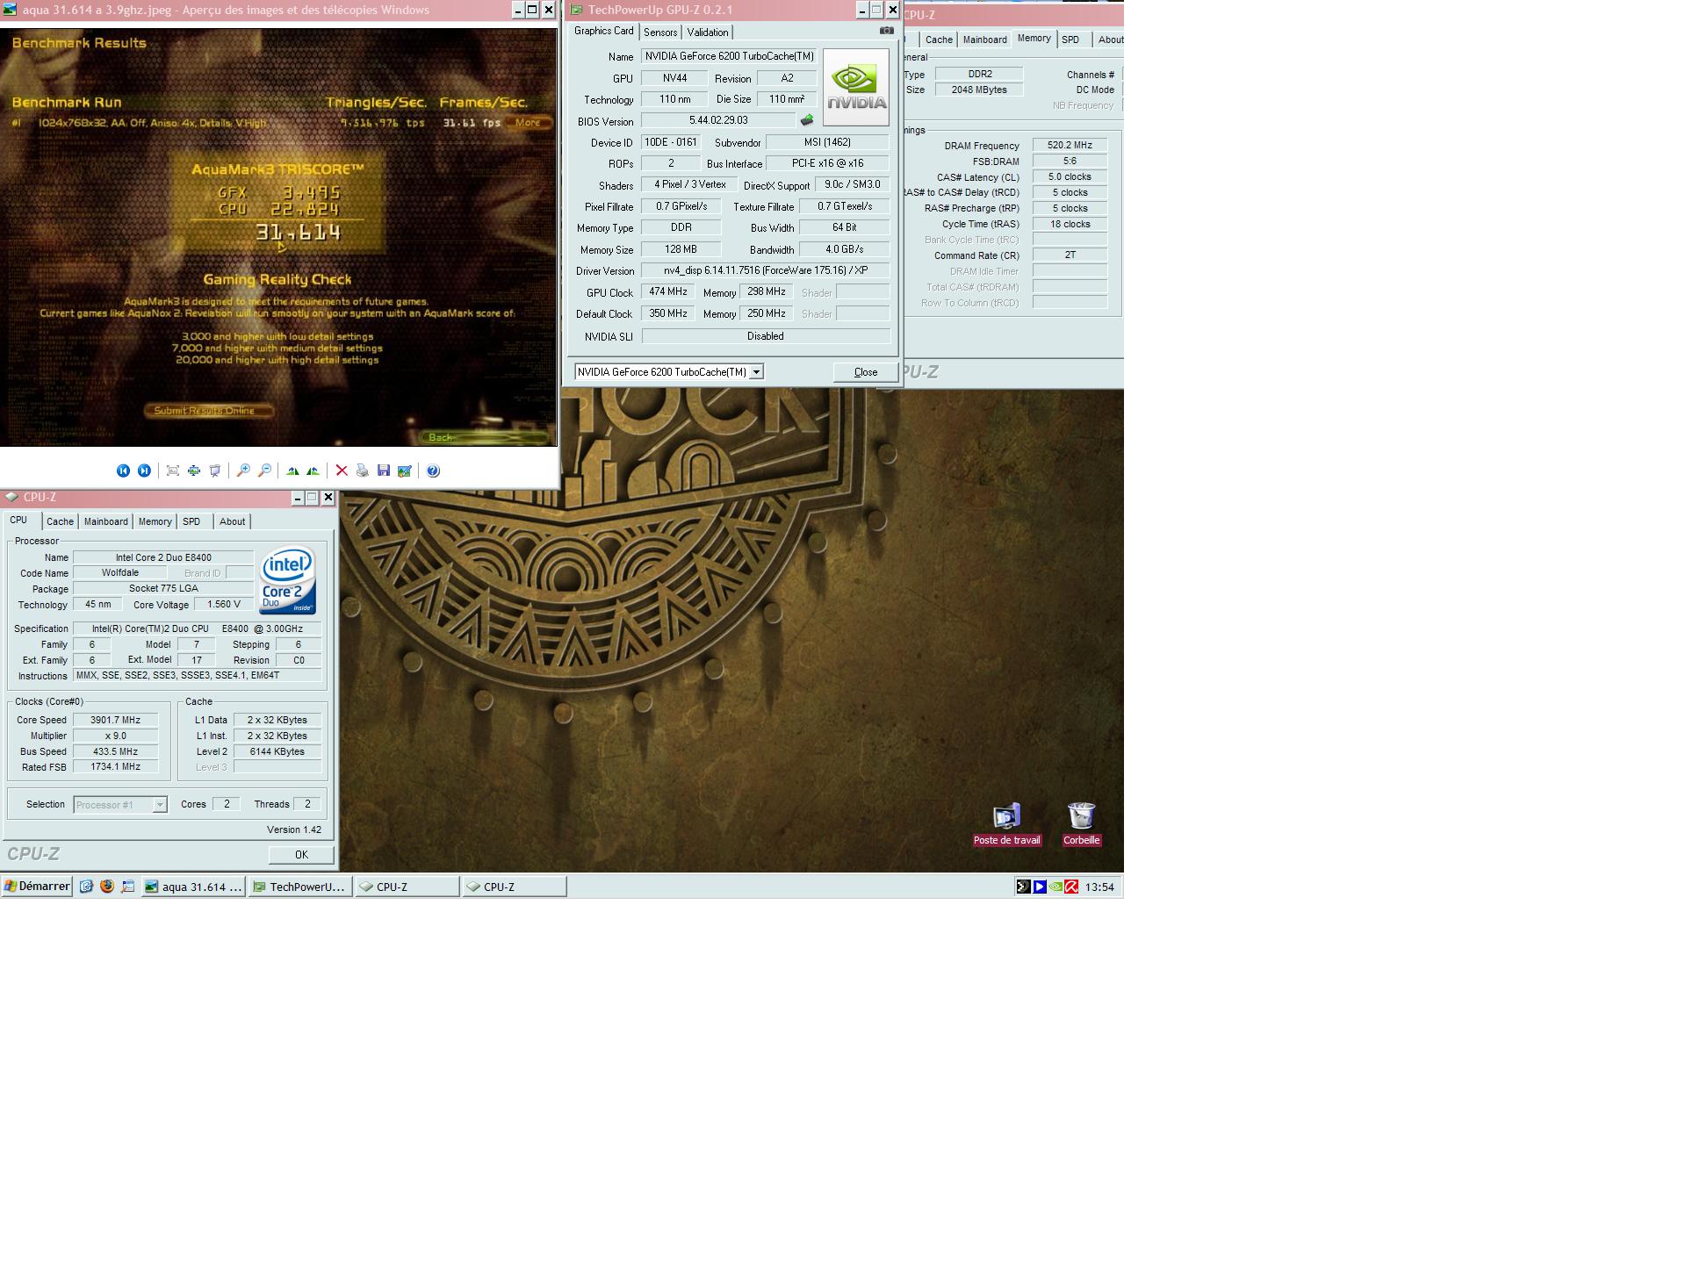
Task: Click the NVIDIA logo in GPU-Z
Action: click(856, 88)
